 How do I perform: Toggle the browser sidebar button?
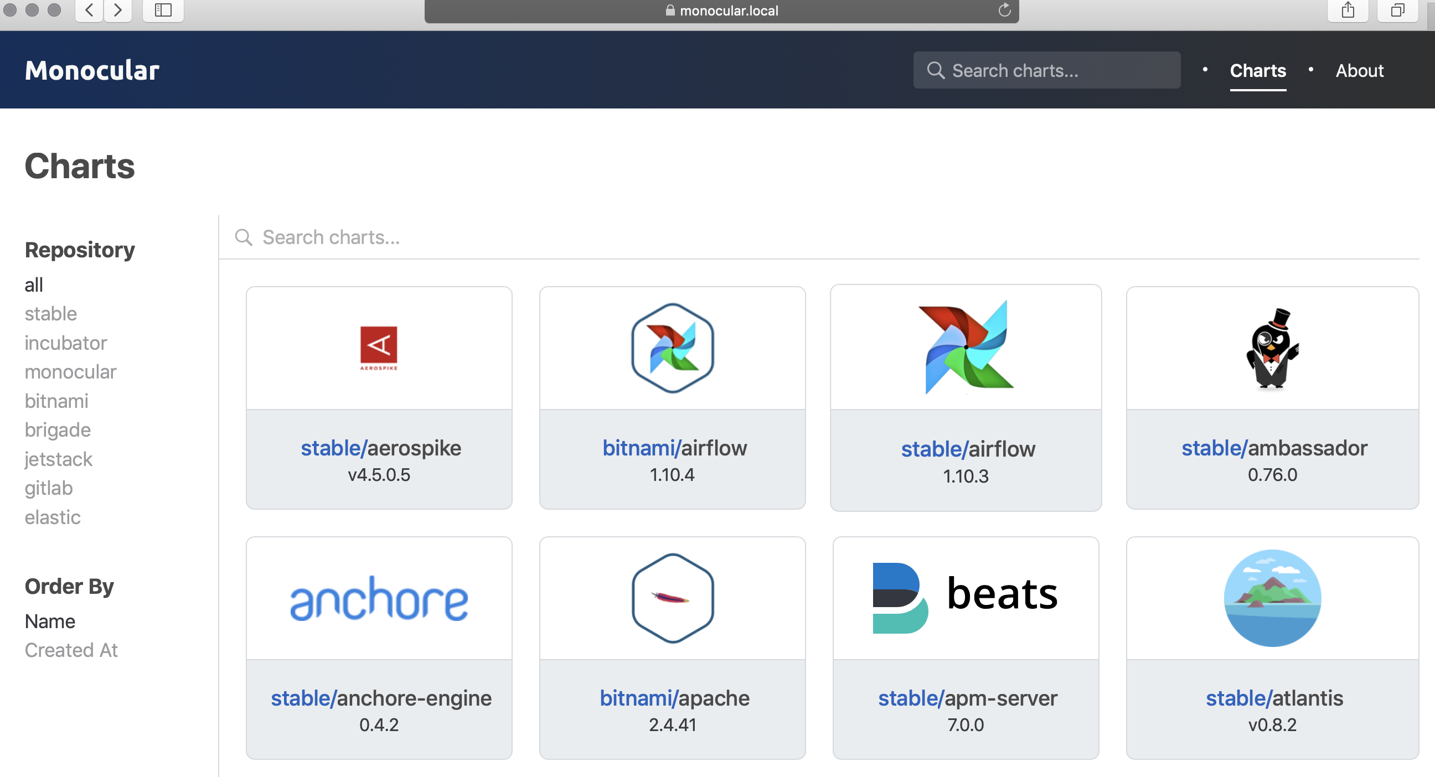[163, 10]
